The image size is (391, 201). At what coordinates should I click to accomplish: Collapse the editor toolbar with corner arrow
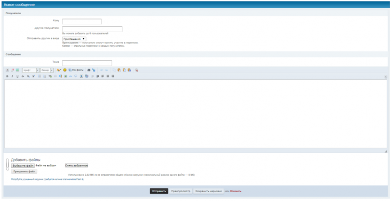[x=386, y=77]
